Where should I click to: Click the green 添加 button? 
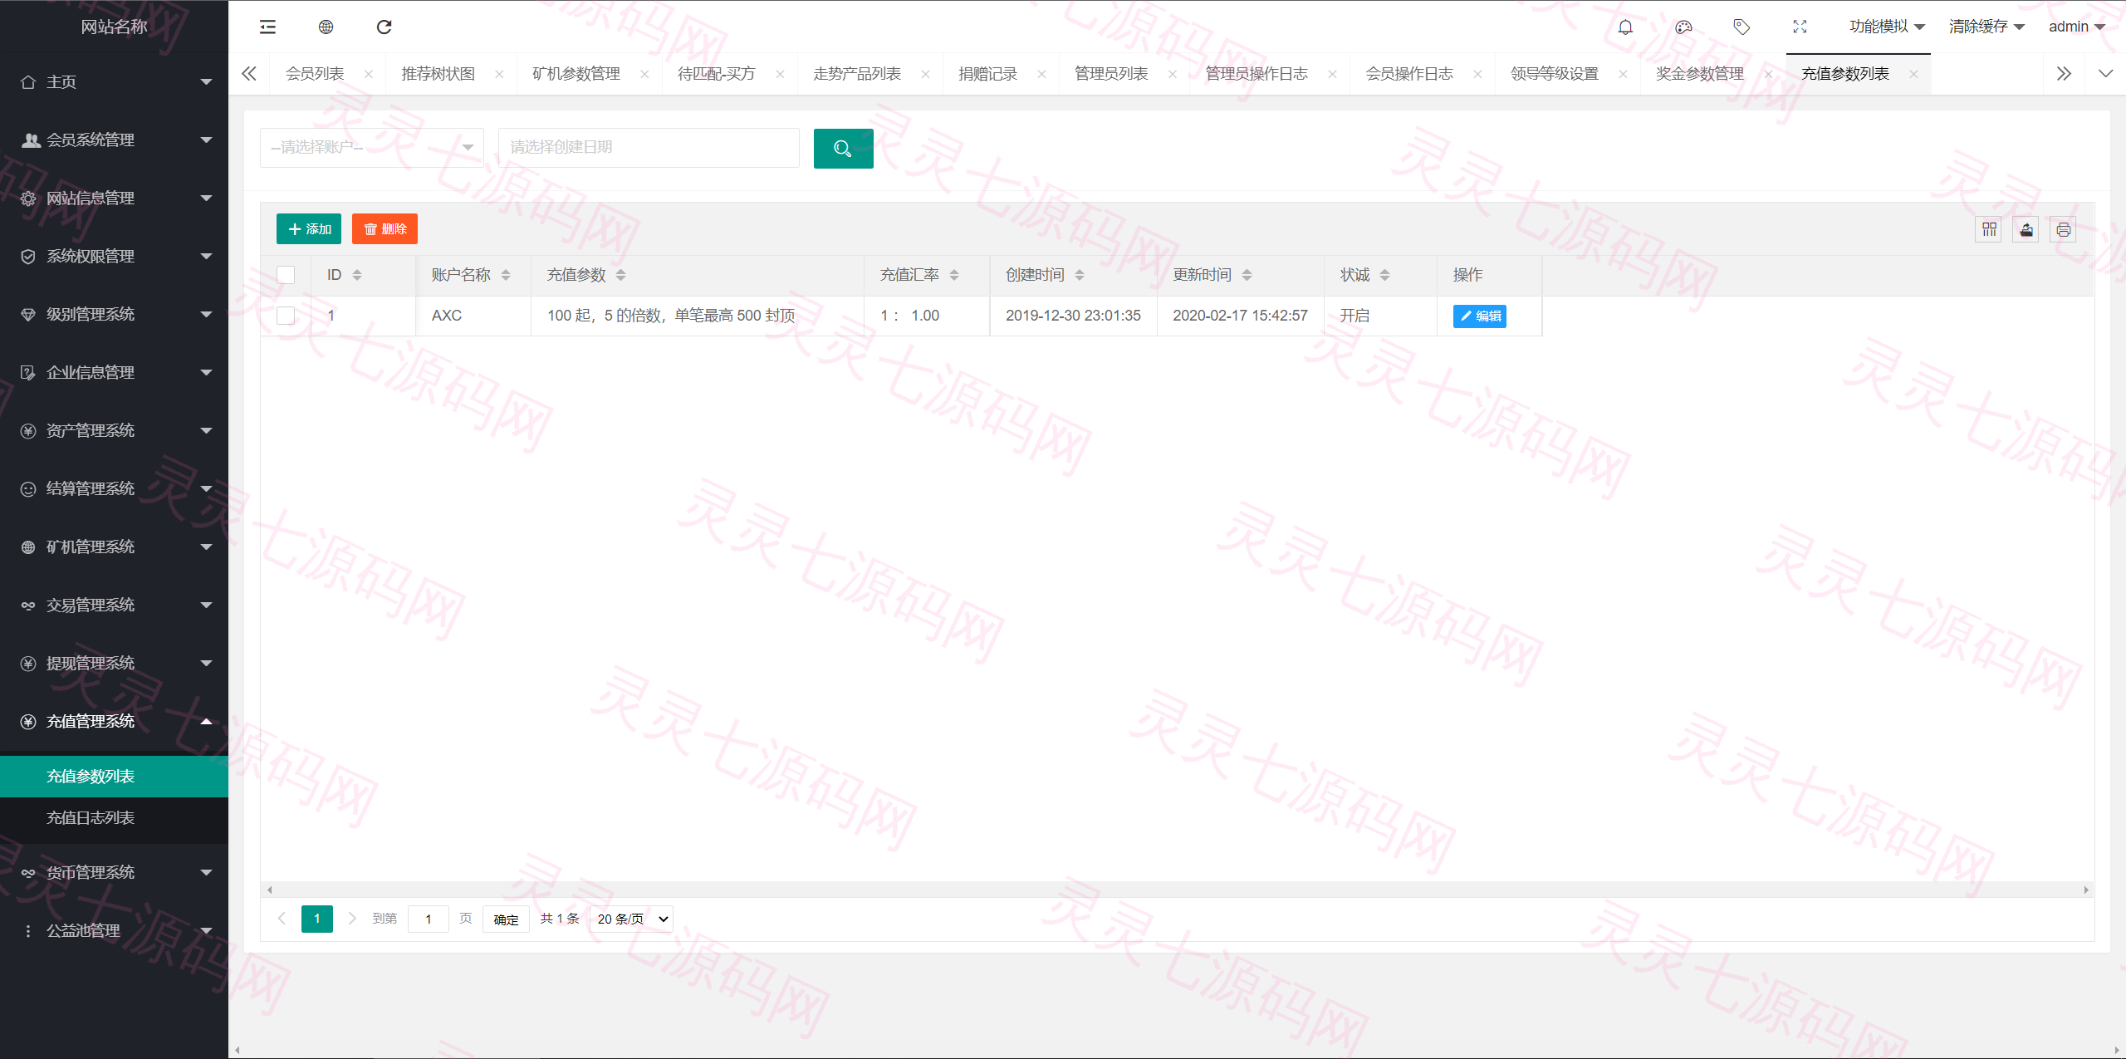309,229
